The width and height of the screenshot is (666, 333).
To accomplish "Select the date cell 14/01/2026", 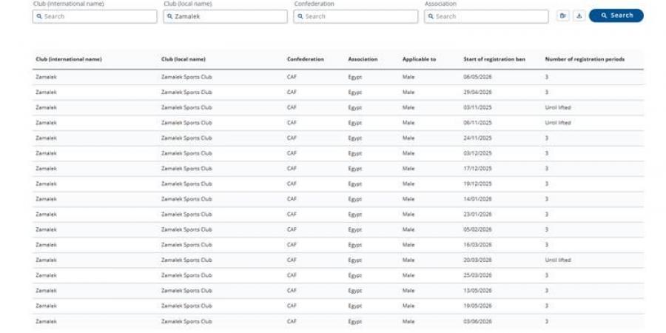I will (x=477, y=199).
